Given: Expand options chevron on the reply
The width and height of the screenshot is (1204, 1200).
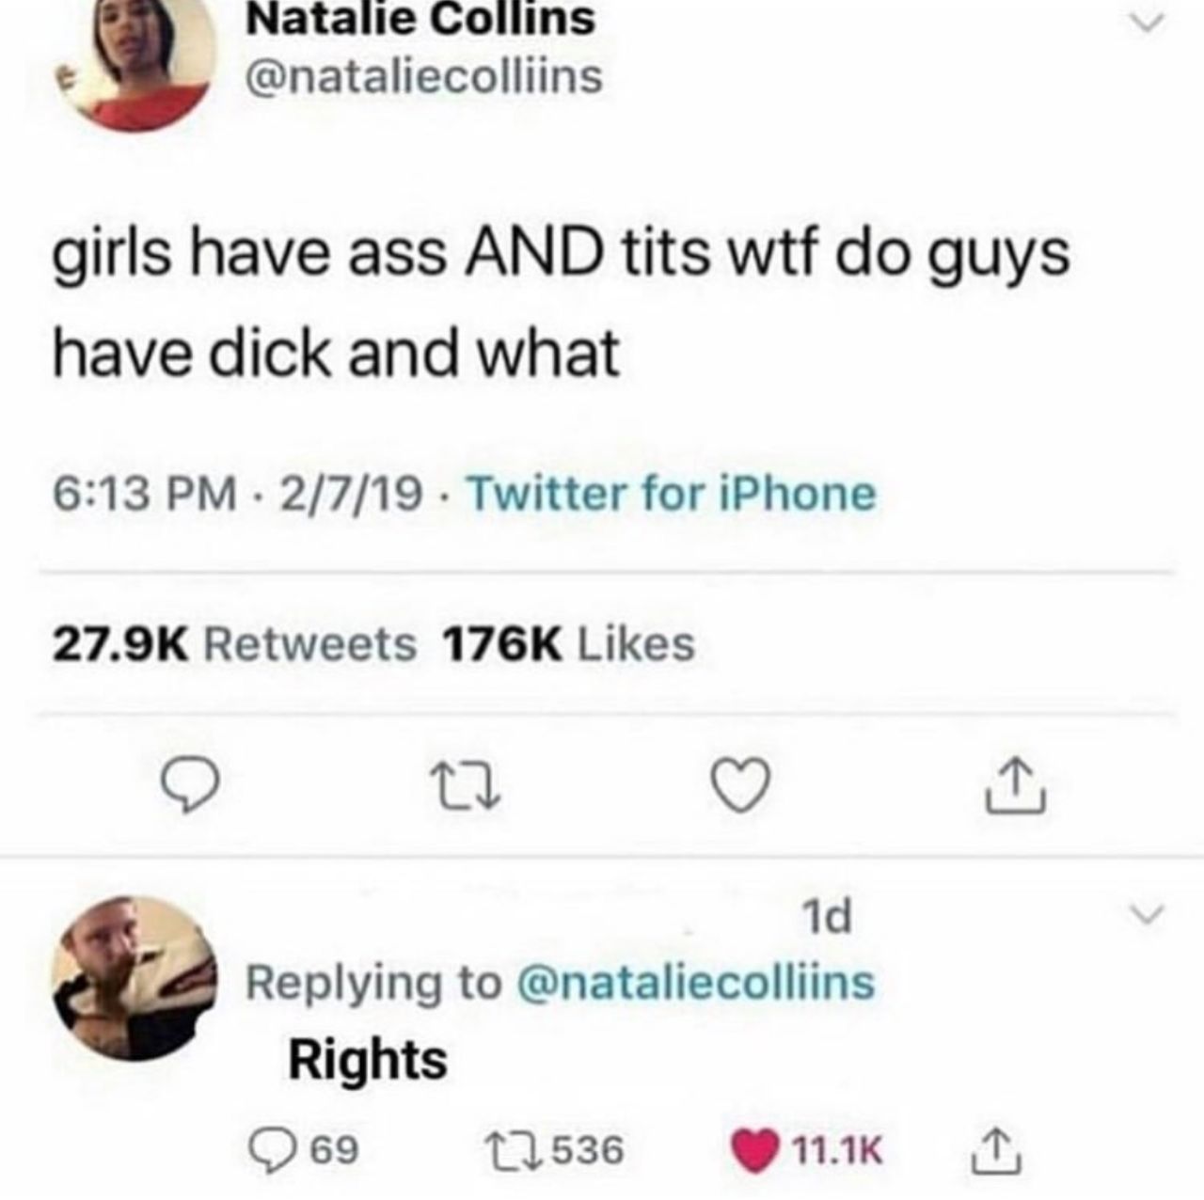Looking at the screenshot, I should tap(1147, 914).
